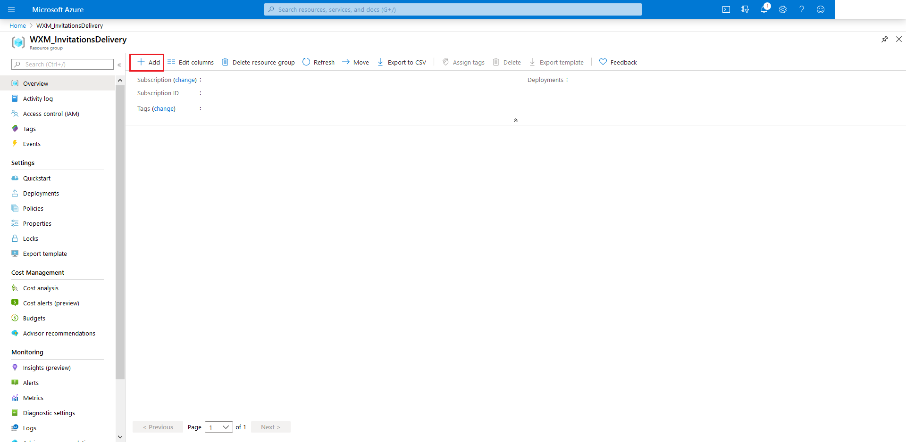Close the WXM_InvitationsDelivery blade
This screenshot has height=442, width=906.
tap(899, 39)
